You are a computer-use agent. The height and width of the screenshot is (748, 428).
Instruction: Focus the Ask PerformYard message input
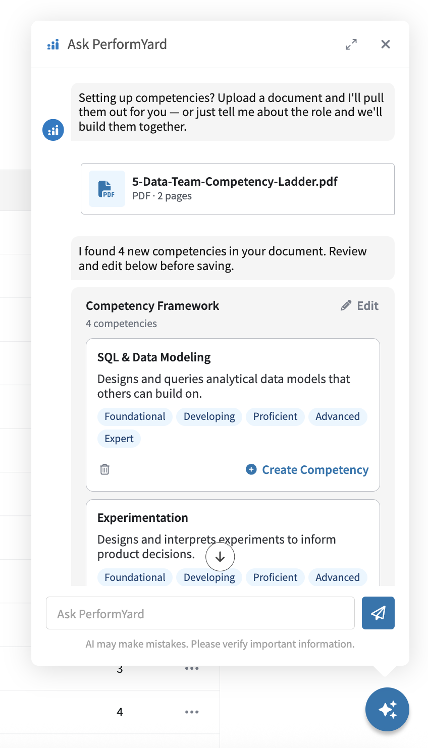(200, 613)
